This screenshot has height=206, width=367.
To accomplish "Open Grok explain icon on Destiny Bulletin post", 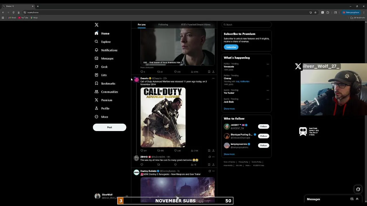I will 210,171.
